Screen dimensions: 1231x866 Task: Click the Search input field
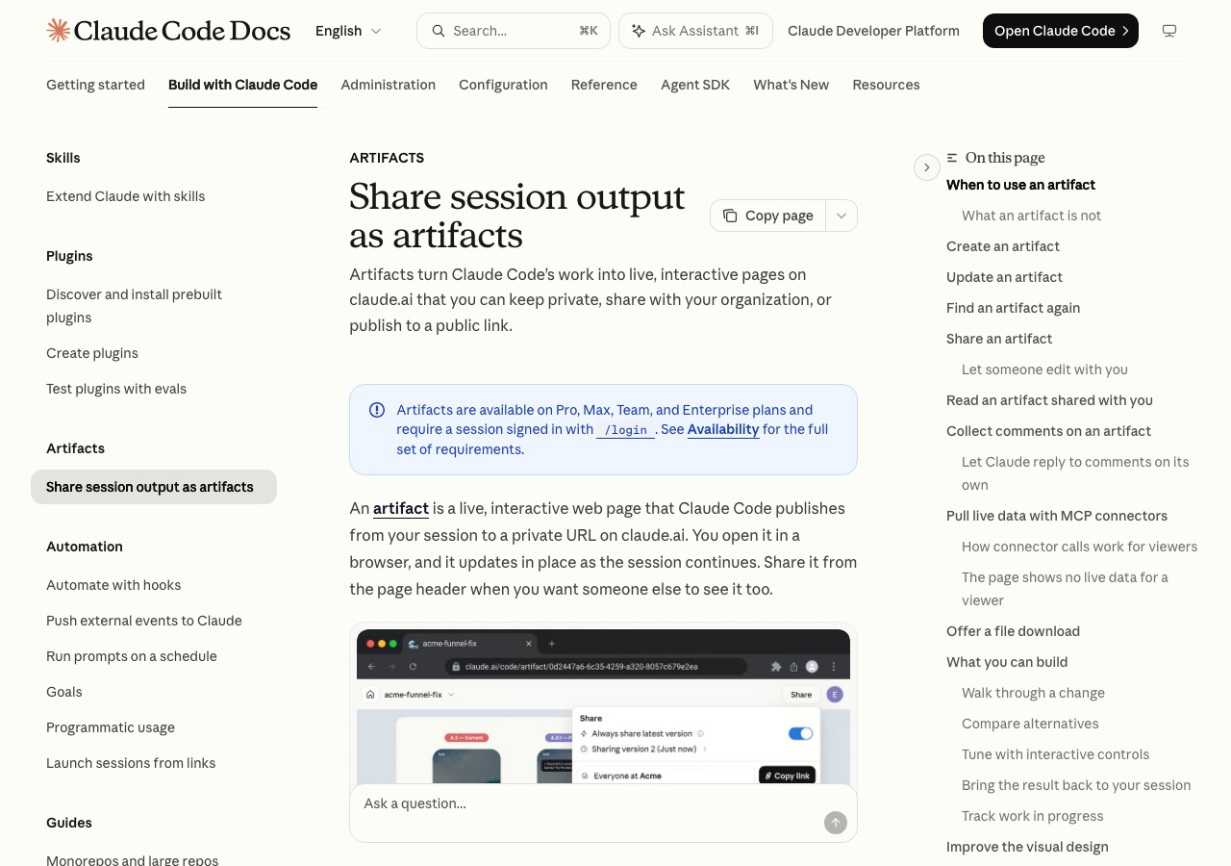[514, 31]
